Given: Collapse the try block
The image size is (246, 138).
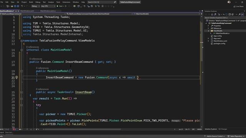Looking at the screenshot, I should (22, 105).
